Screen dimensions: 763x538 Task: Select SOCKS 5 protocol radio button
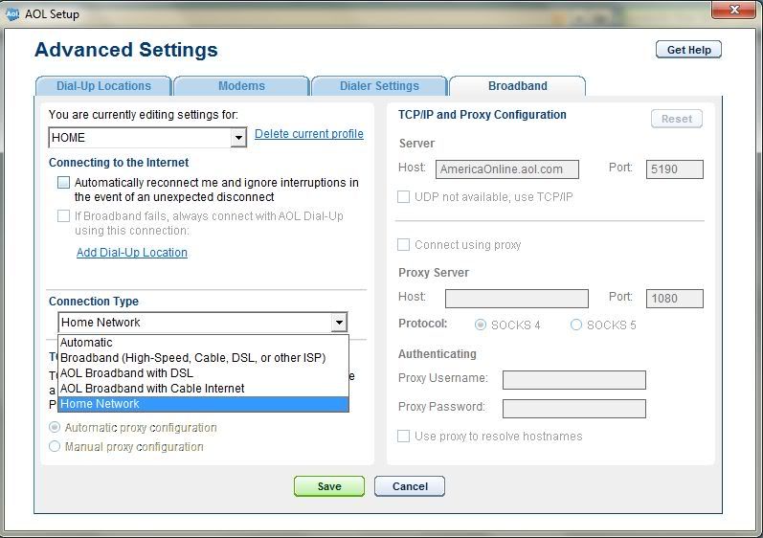576,325
